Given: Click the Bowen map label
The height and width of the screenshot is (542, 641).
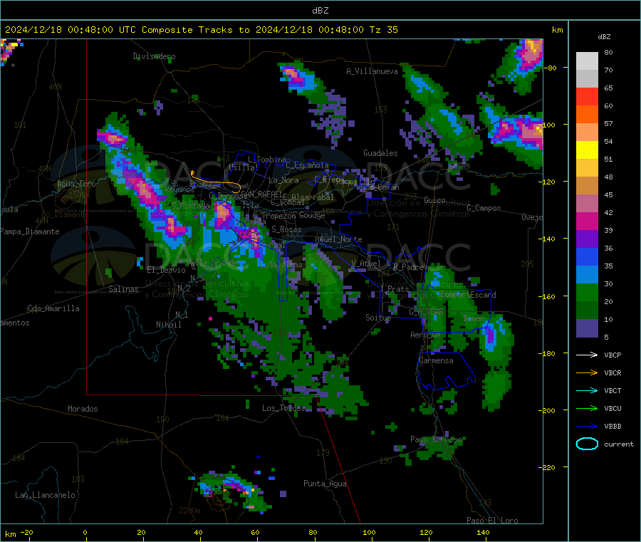Looking at the screenshot, I should tap(474, 318).
